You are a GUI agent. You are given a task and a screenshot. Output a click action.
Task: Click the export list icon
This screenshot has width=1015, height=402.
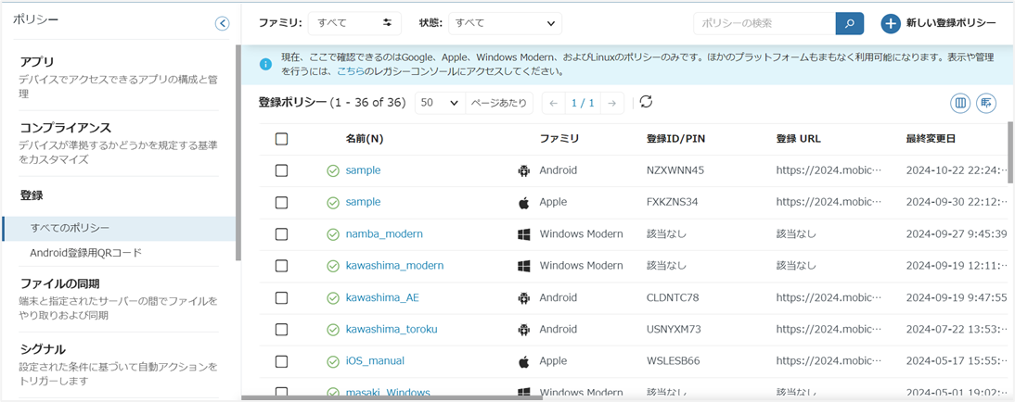(x=986, y=103)
